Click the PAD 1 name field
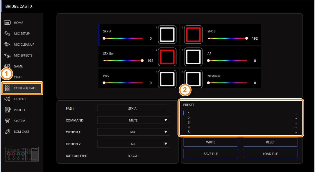 (x=133, y=108)
